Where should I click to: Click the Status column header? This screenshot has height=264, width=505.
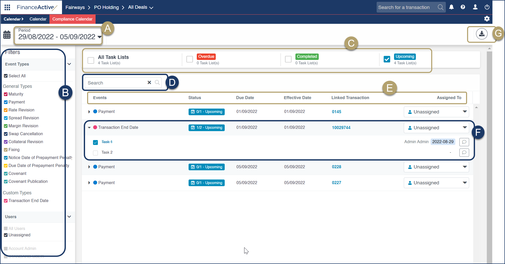(x=195, y=98)
